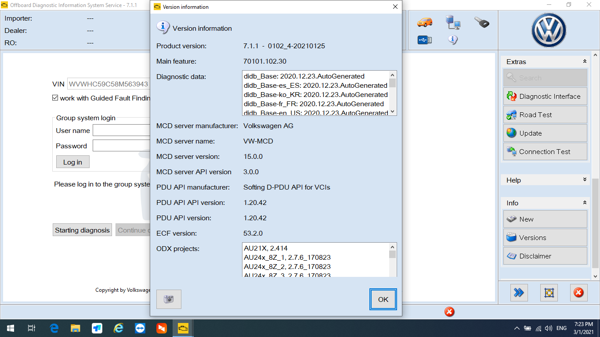Click the vehicle car icon in header
This screenshot has height=337, width=600.
pos(424,22)
